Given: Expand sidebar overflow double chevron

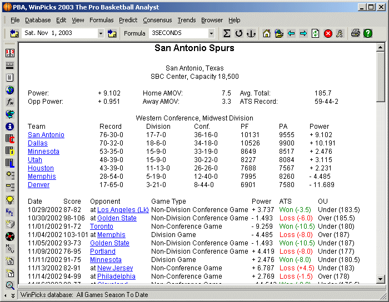Looking at the screenshot, I should [13, 295].
